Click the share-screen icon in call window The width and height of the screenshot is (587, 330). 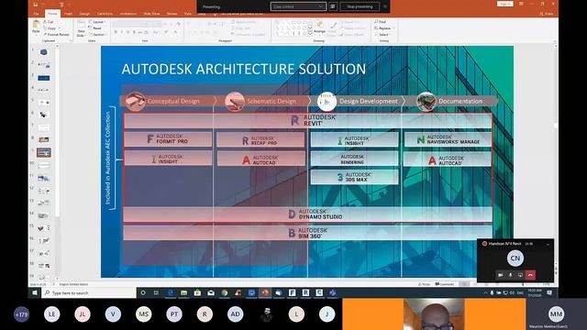(520, 275)
